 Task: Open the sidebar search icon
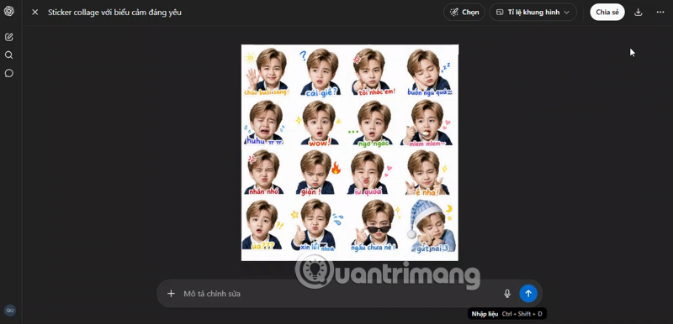(9, 55)
